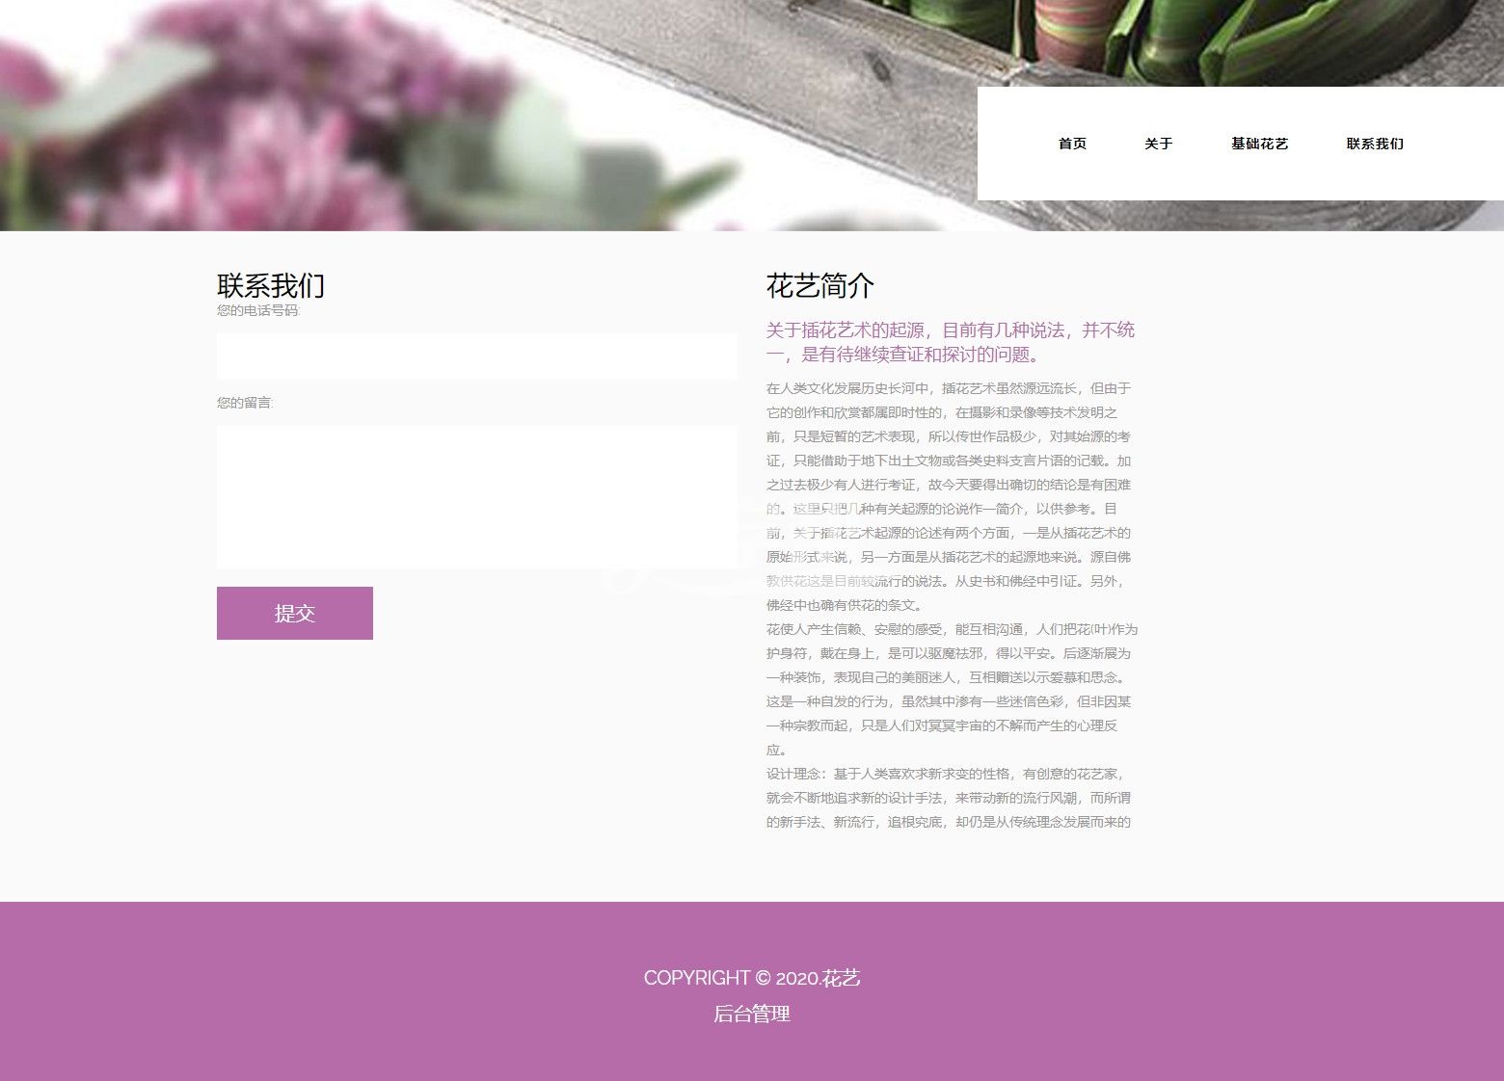Focus the phone number input field

point(476,356)
